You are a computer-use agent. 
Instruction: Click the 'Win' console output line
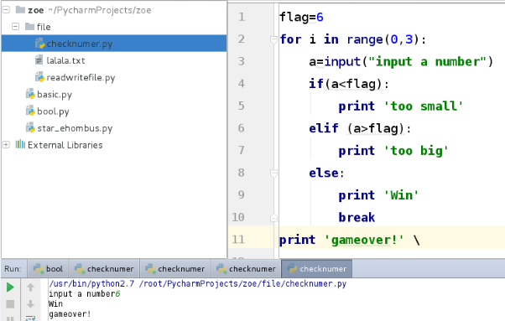pos(55,303)
